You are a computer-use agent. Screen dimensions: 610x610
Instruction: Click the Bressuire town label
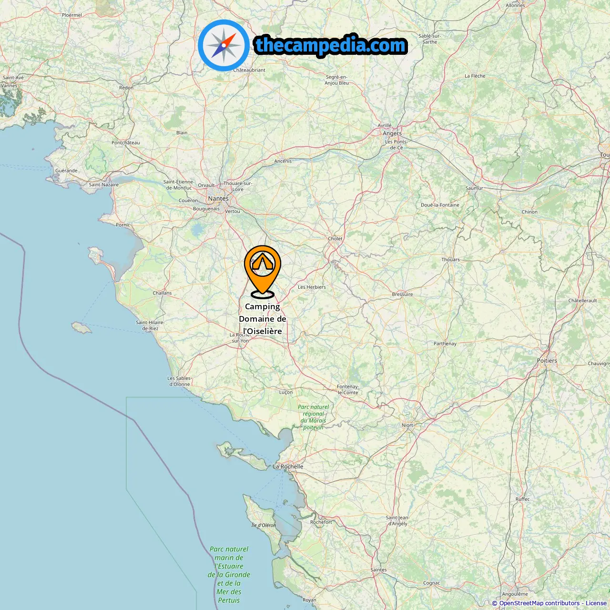tap(402, 295)
